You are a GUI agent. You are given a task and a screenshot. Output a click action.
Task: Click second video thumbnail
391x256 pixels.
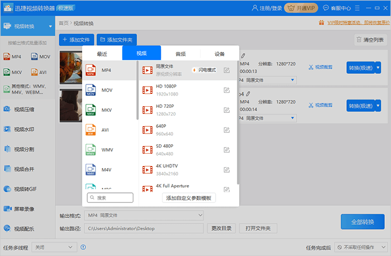click(71, 106)
